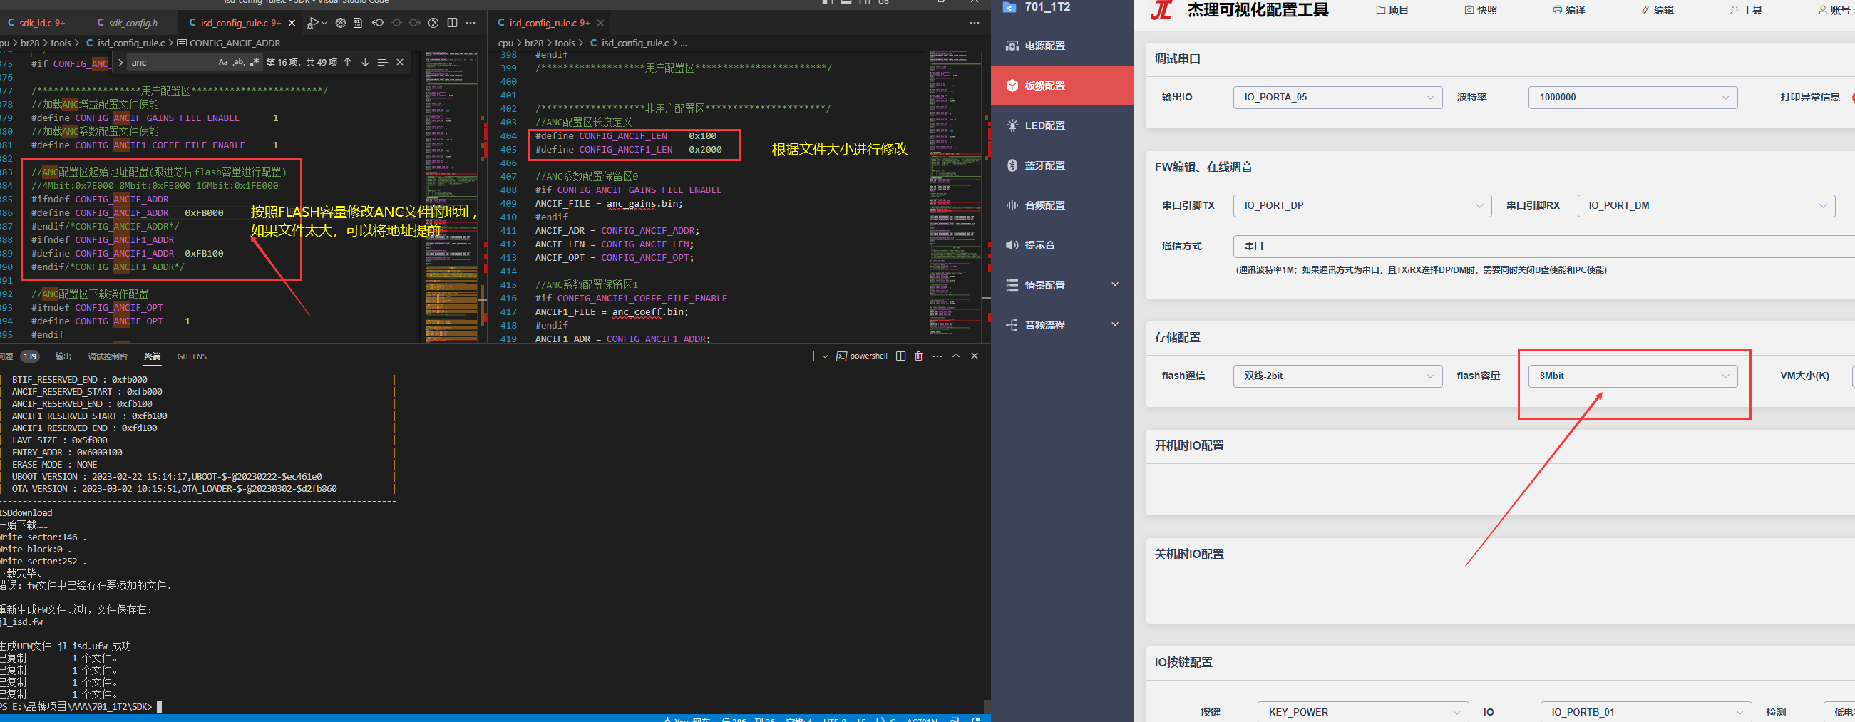Open the 输出IO dropdown showing IO_PORTA_05
1855x722 pixels.
coord(1337,97)
